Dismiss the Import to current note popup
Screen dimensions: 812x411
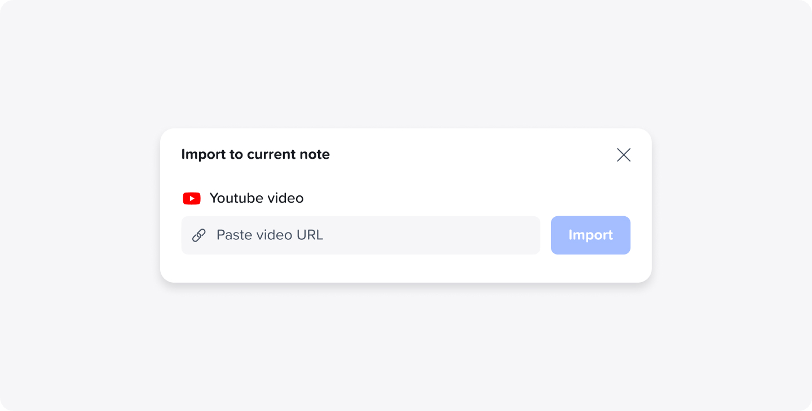[x=624, y=155]
